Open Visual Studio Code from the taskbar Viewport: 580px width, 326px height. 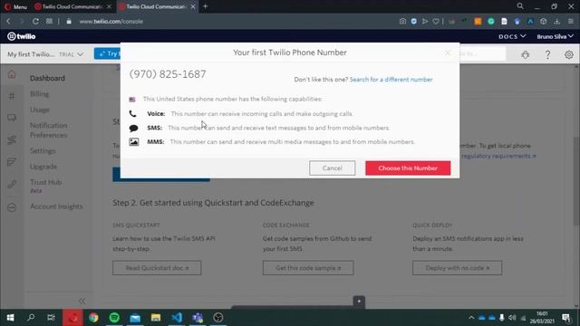(x=177, y=318)
